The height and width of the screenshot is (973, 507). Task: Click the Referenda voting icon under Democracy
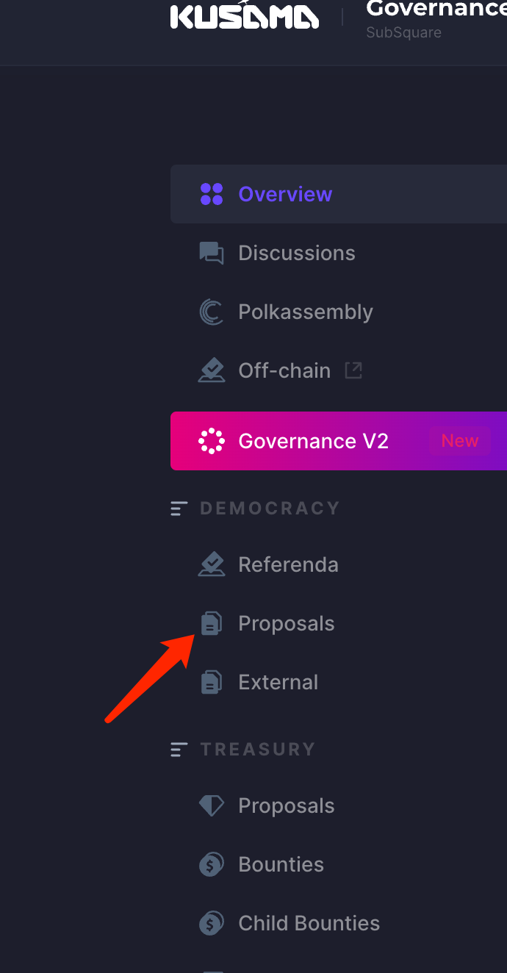pyautogui.click(x=212, y=564)
